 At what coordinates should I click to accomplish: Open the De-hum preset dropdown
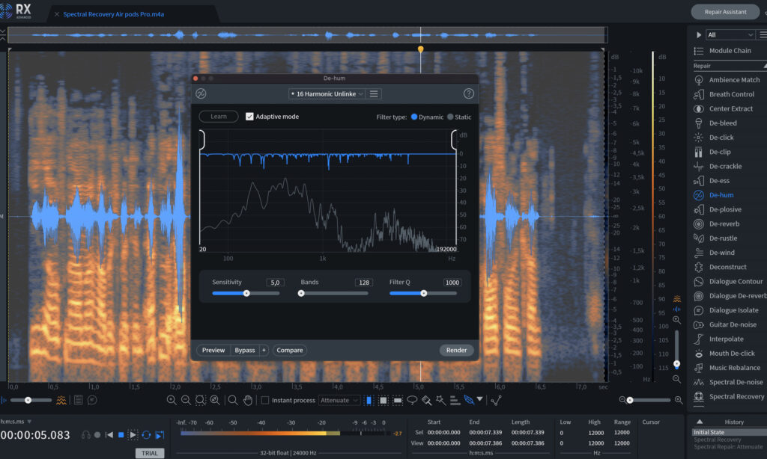point(327,93)
